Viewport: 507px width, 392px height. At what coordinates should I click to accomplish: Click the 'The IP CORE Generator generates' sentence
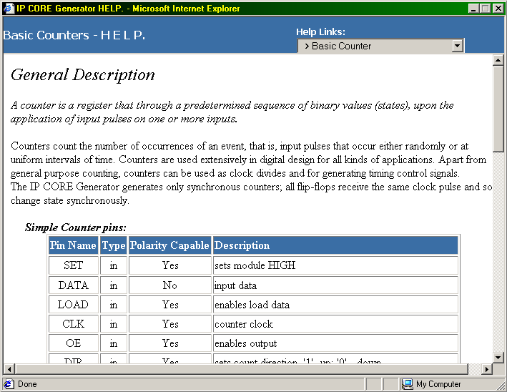[x=251, y=194]
